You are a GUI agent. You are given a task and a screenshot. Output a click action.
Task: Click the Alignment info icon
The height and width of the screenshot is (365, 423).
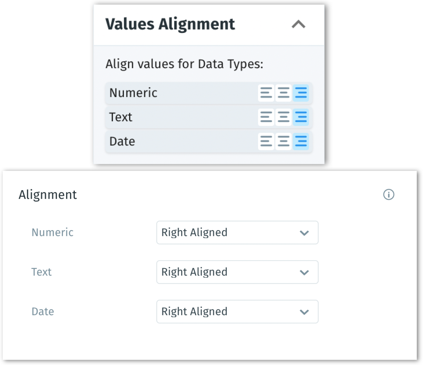click(x=389, y=195)
